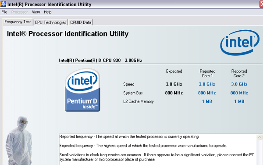Click the 'Reported Core 2' column header
263x165 pixels.
tap(239, 74)
